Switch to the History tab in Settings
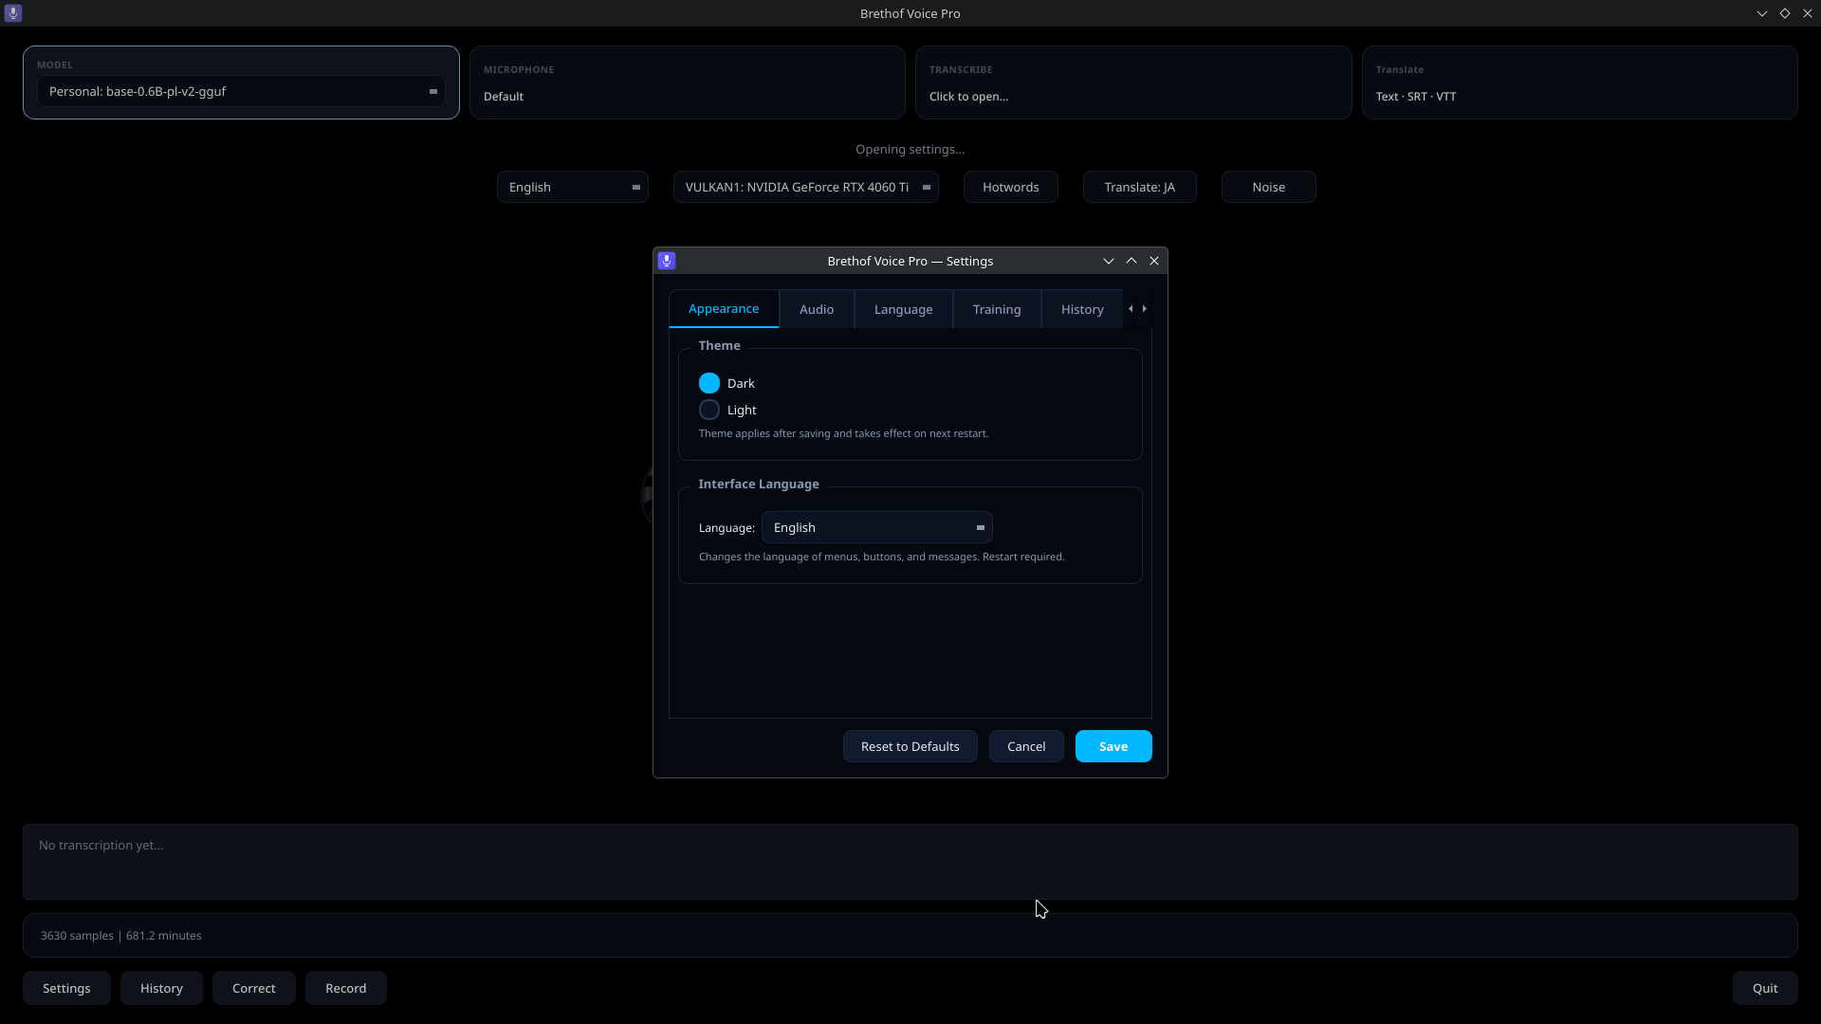This screenshot has height=1024, width=1821. point(1082,309)
